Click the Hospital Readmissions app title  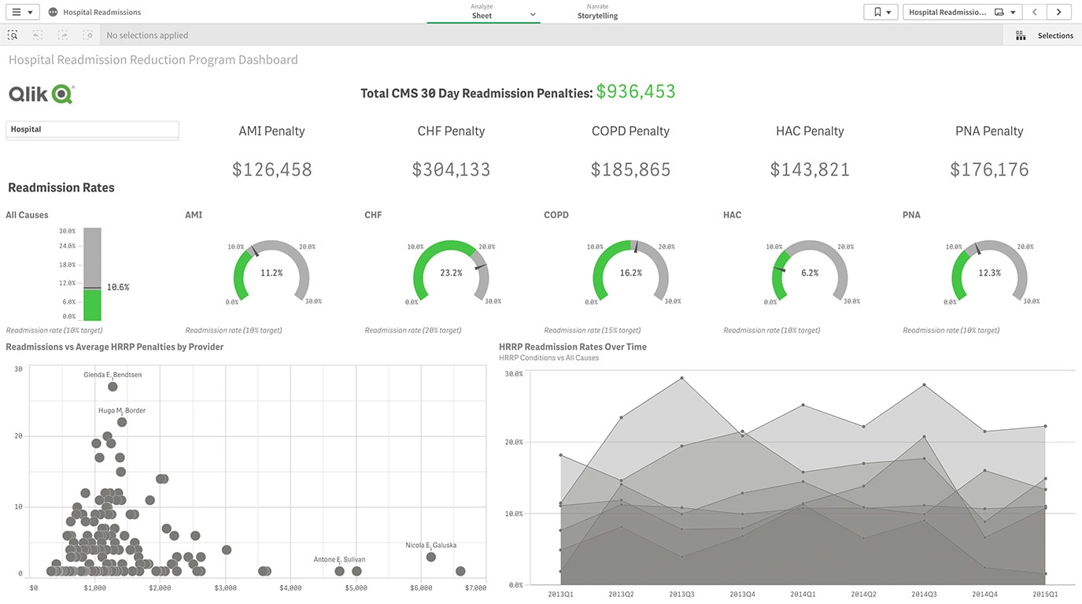coord(102,13)
